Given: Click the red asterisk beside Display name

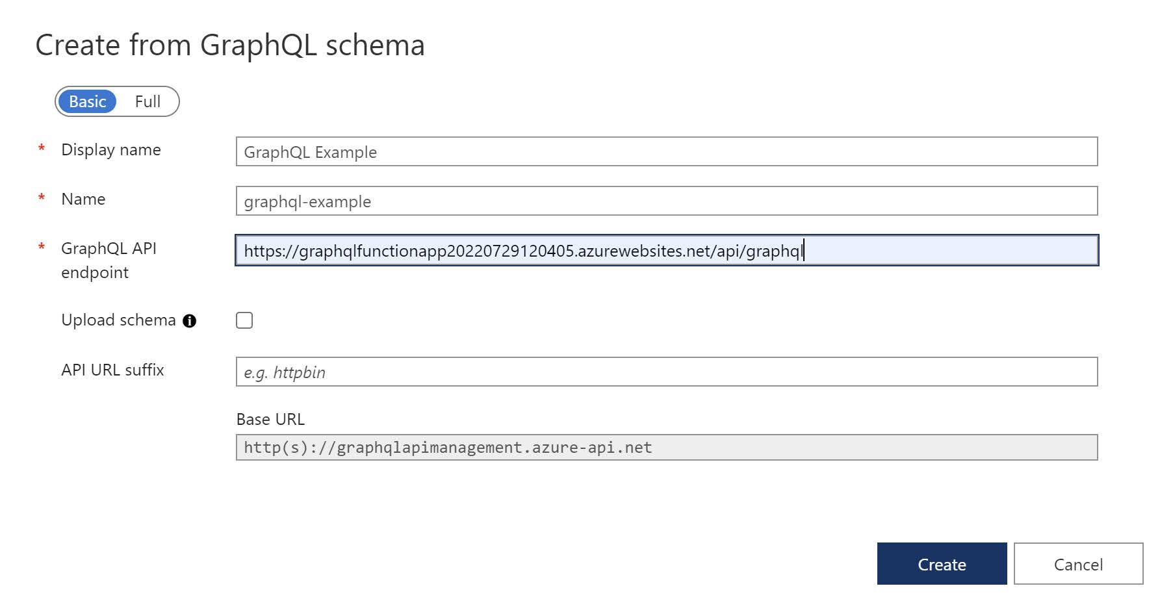Looking at the screenshot, I should 42,148.
